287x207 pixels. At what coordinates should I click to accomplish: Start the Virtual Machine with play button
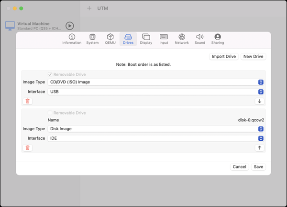[x=70, y=26]
